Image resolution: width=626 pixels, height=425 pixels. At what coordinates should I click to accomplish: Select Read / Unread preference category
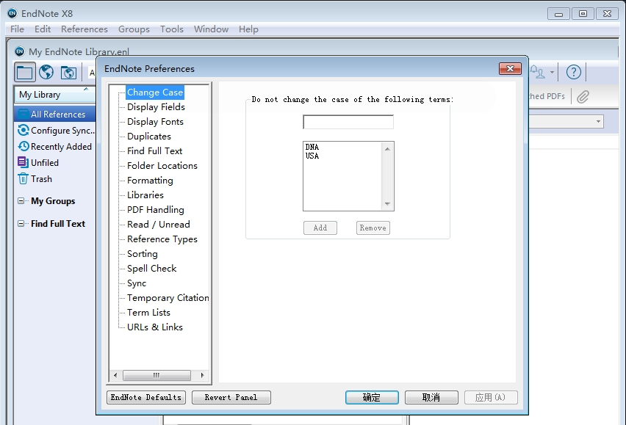(159, 225)
